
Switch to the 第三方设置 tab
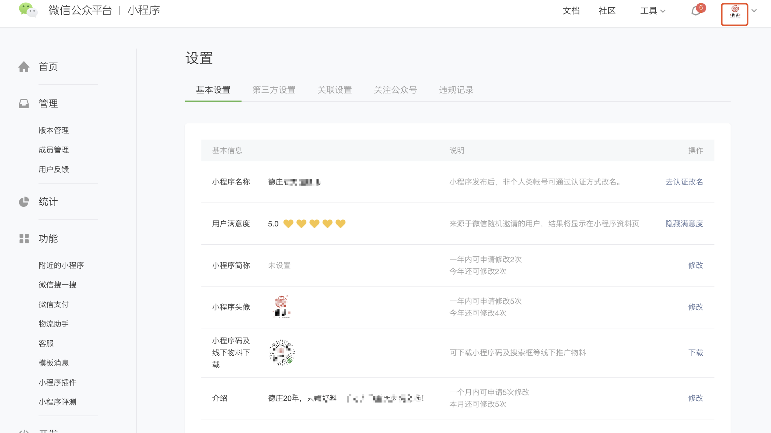pyautogui.click(x=274, y=90)
